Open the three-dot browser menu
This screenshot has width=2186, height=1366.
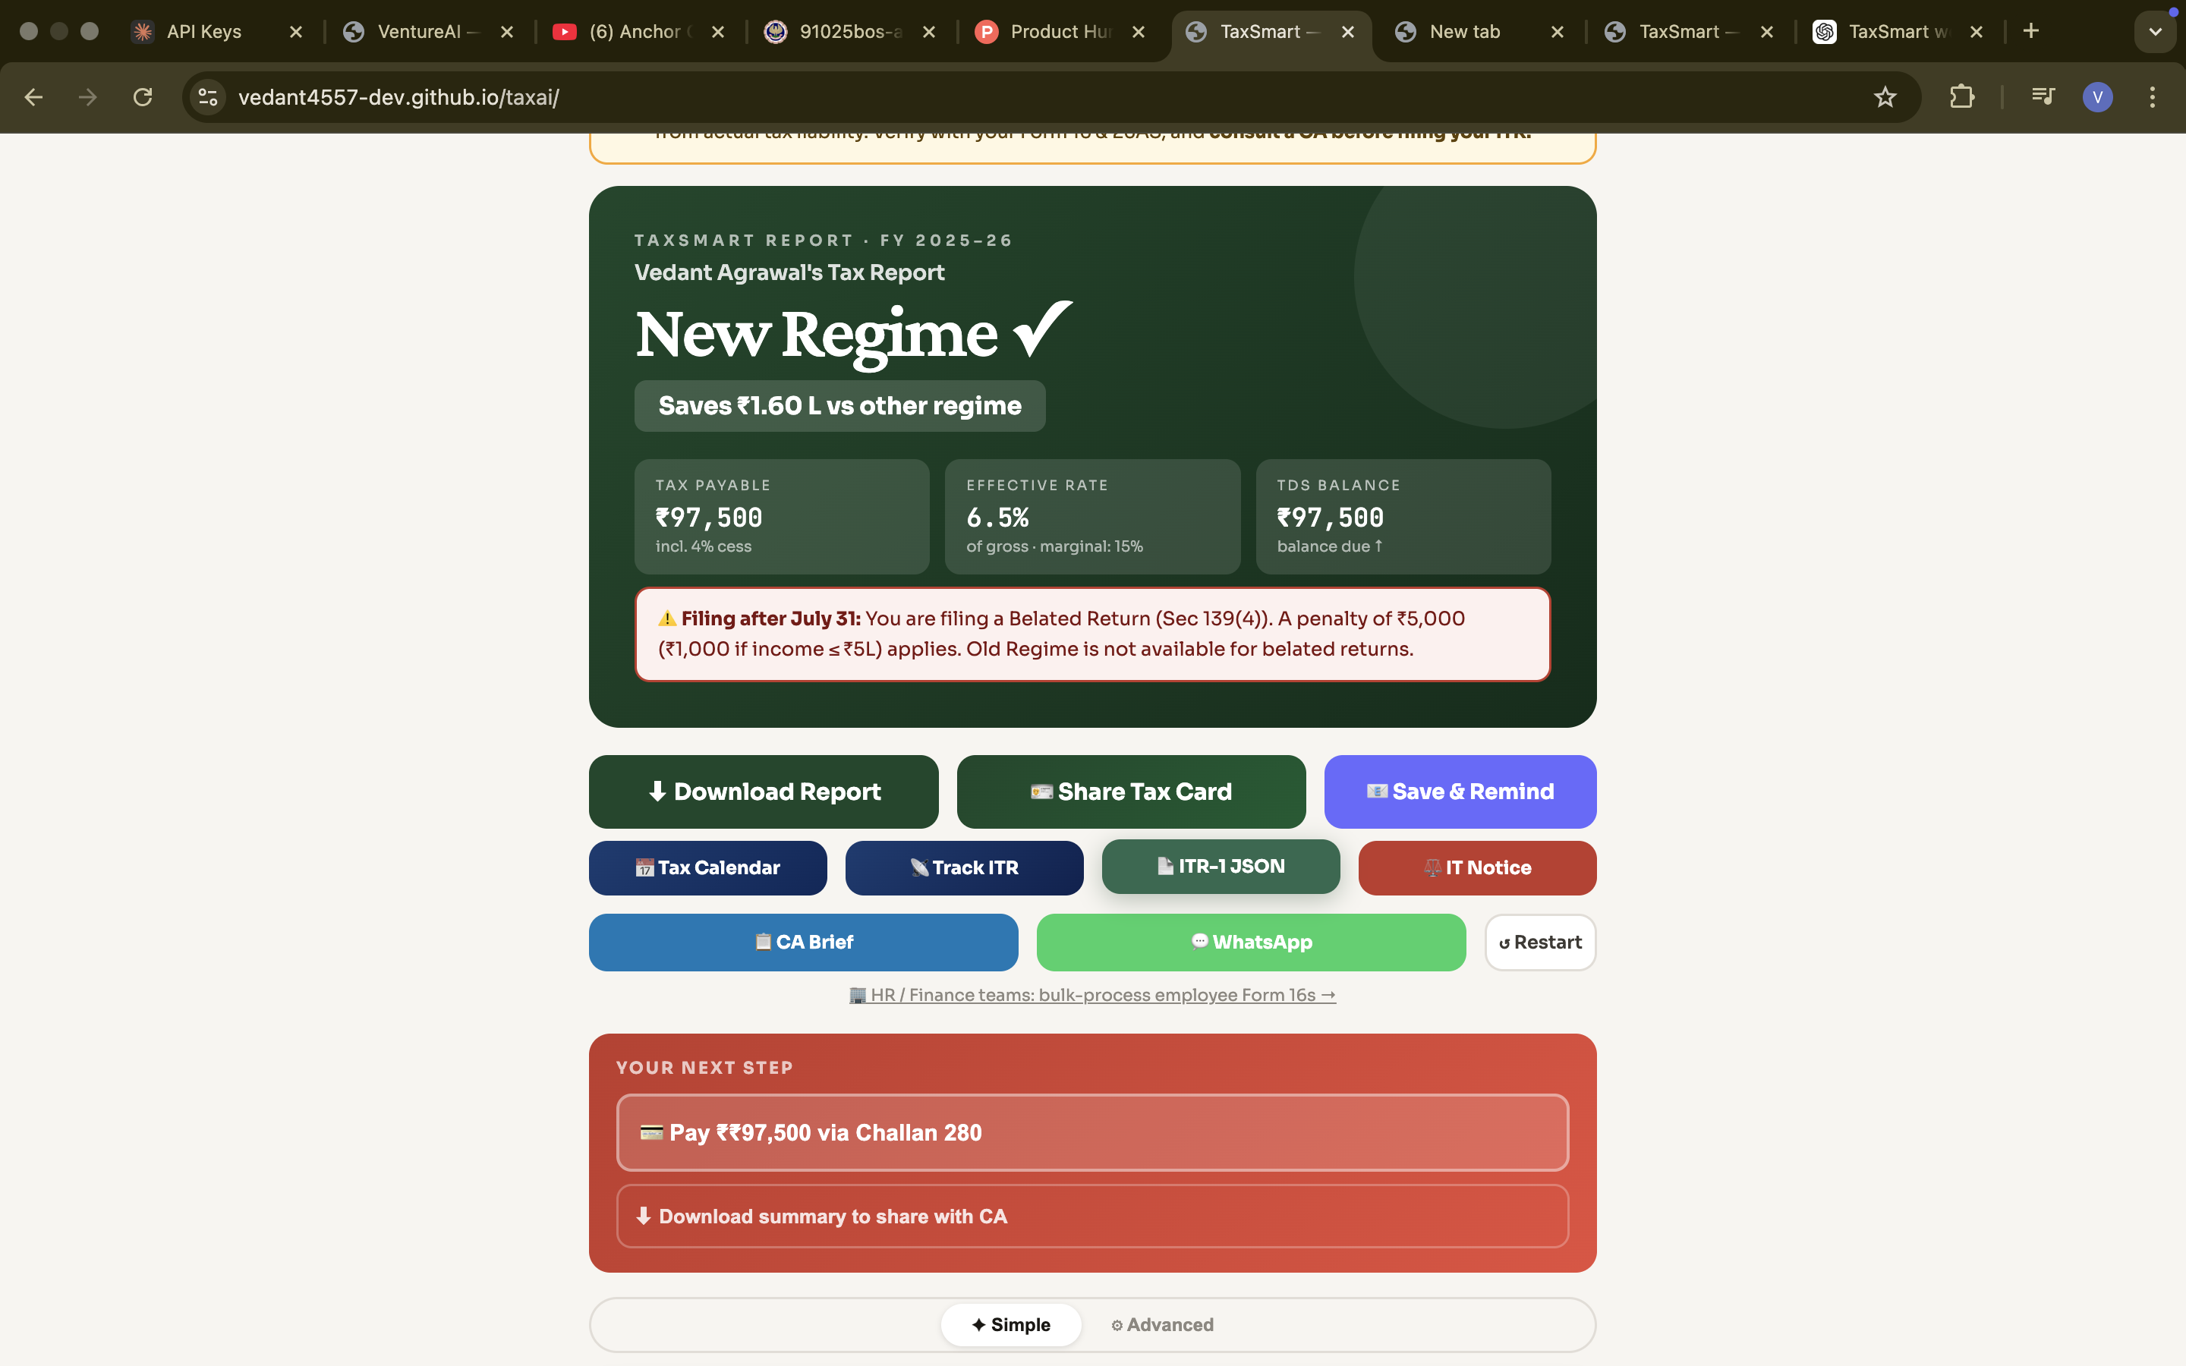point(2153,96)
